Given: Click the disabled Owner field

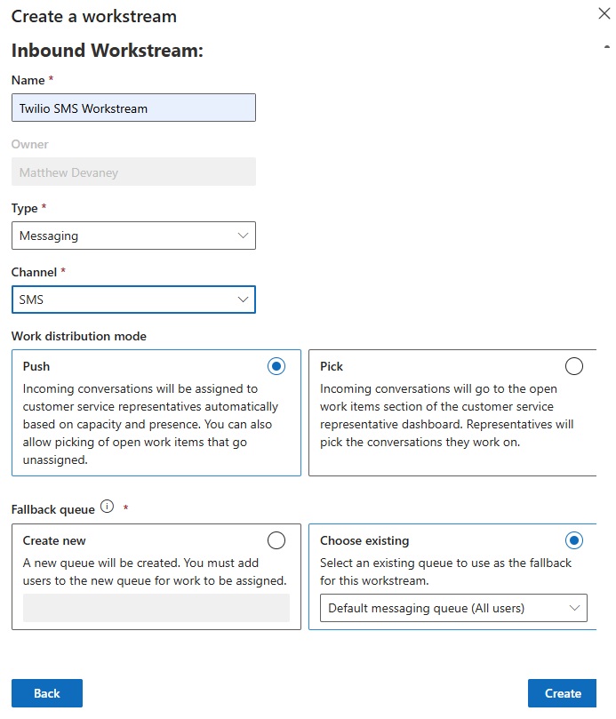Looking at the screenshot, I should [133, 172].
